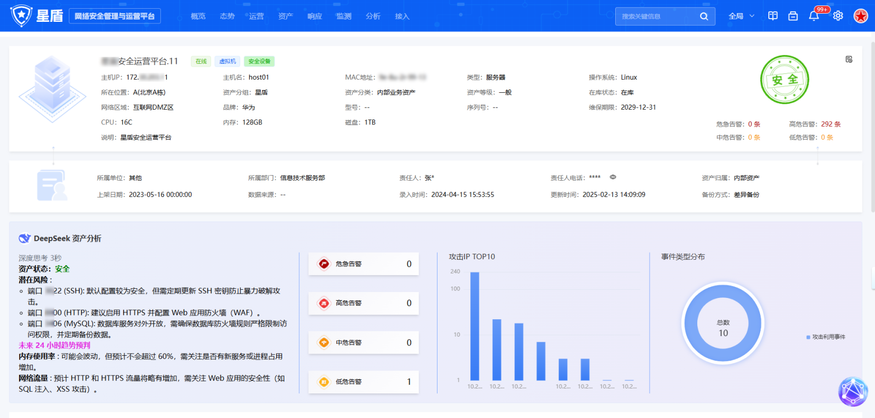
Task: Click the 危急告警 alert card
Action: pos(363,264)
